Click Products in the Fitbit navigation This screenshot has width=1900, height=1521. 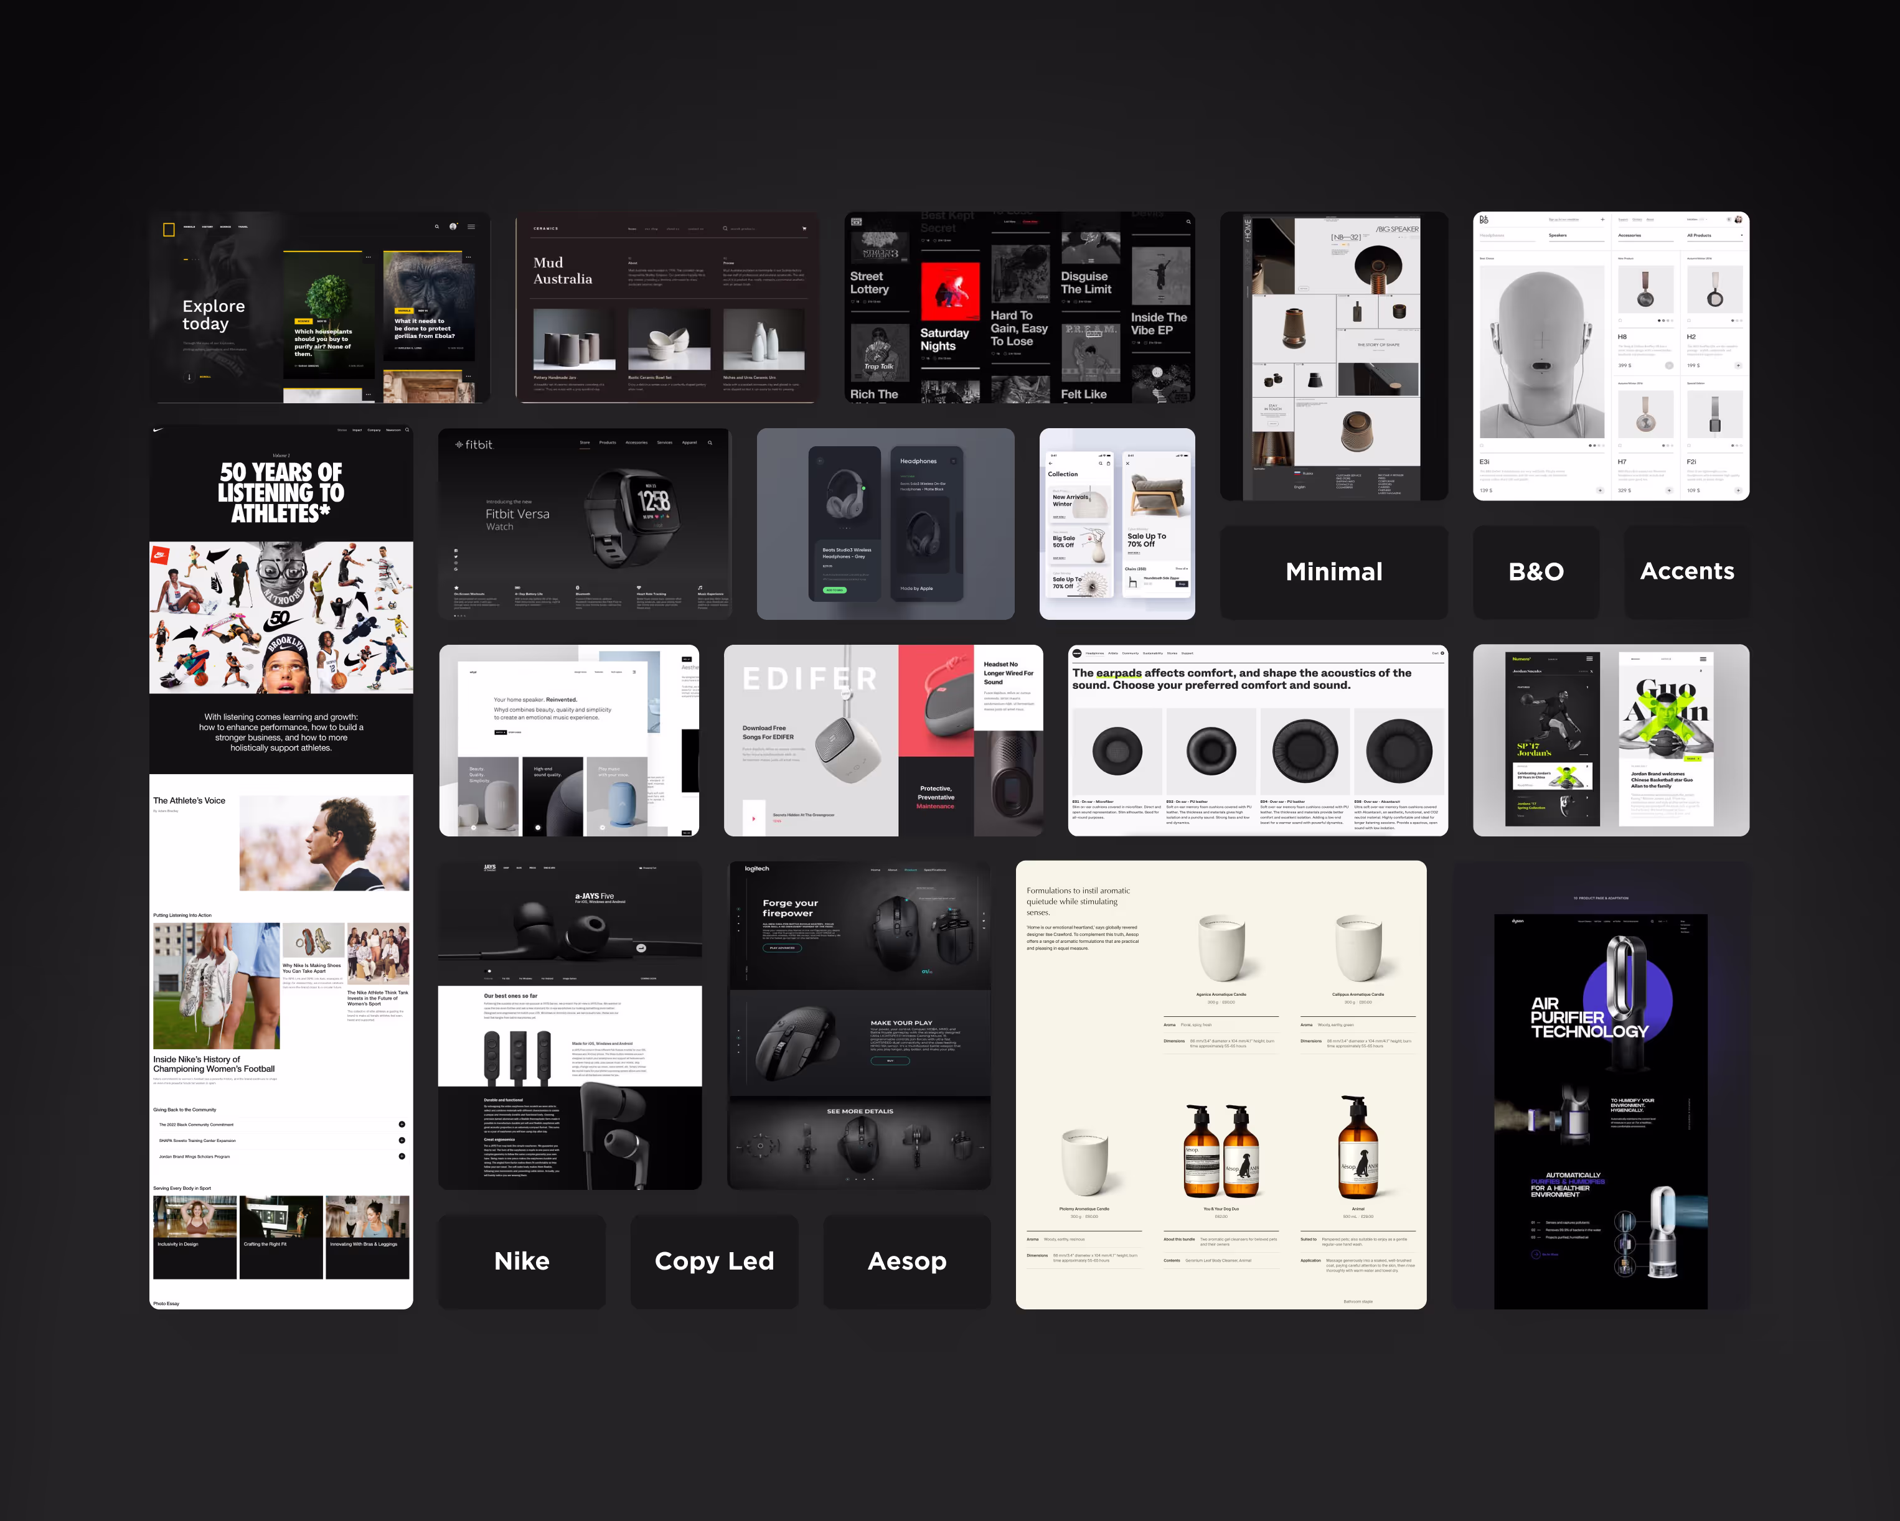607,442
